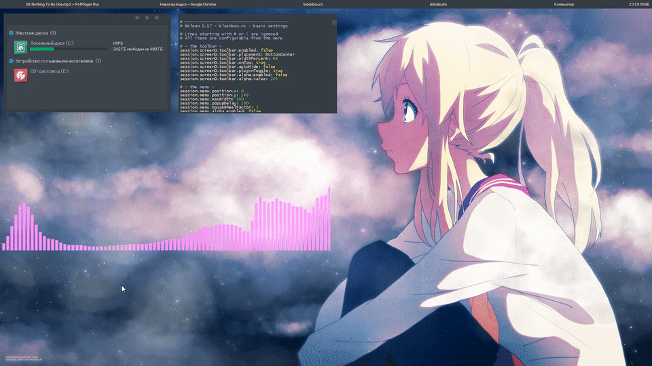The image size is (652, 366).
Task: Click the menu.mouseWheelFactor line
Action: tap(219, 107)
